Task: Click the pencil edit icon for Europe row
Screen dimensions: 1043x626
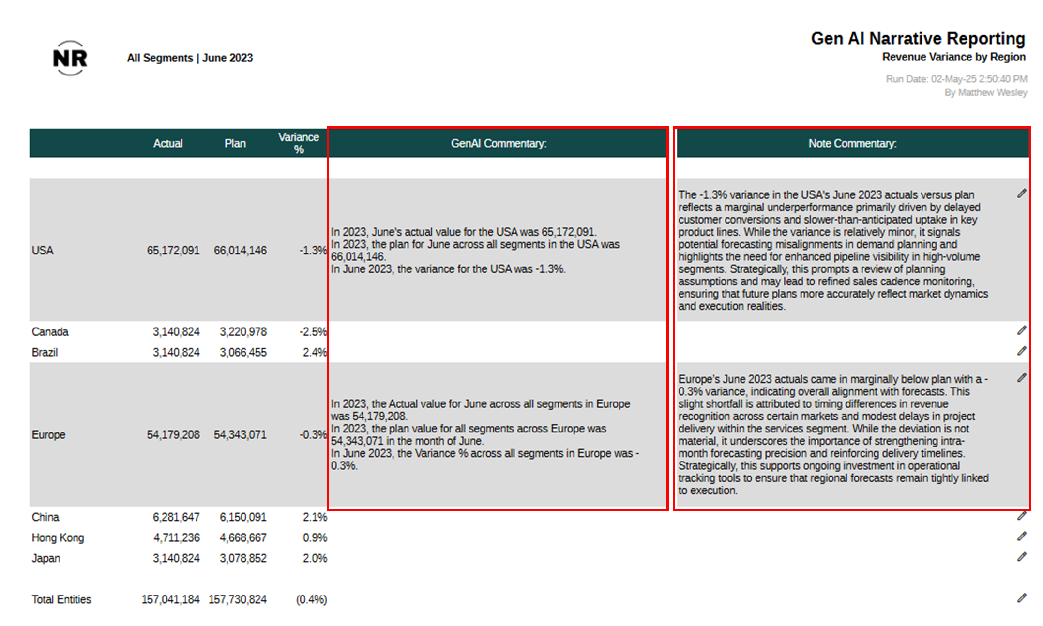Action: click(x=1021, y=377)
